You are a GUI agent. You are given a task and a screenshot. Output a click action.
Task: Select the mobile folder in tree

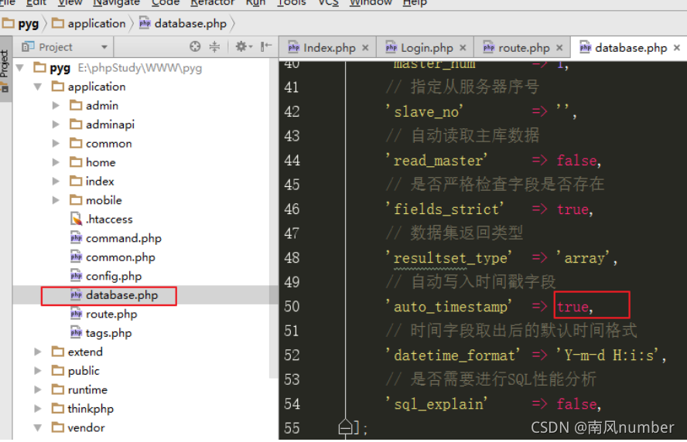pos(95,200)
